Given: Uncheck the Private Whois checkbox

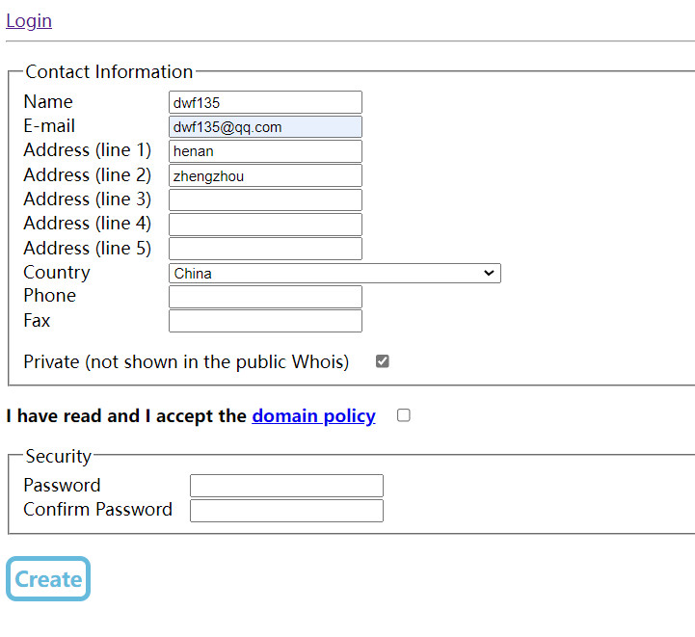Looking at the screenshot, I should click(x=383, y=361).
